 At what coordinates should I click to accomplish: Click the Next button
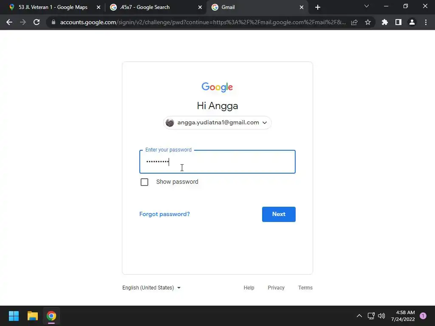(x=279, y=214)
